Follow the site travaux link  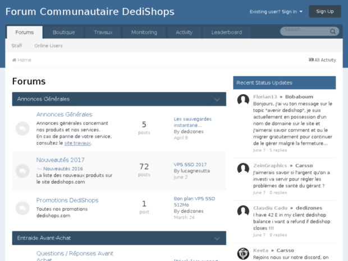click(77, 143)
